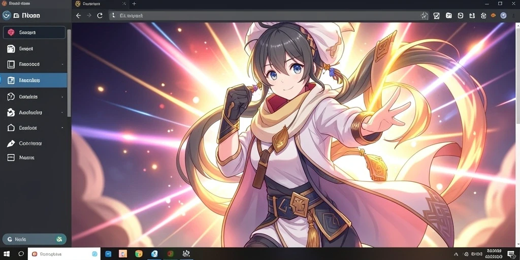Click the taskbar search box

tap(64, 254)
